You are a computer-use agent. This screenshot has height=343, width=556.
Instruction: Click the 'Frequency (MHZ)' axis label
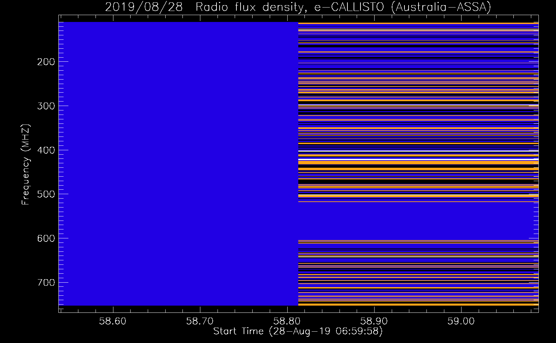(x=26, y=164)
